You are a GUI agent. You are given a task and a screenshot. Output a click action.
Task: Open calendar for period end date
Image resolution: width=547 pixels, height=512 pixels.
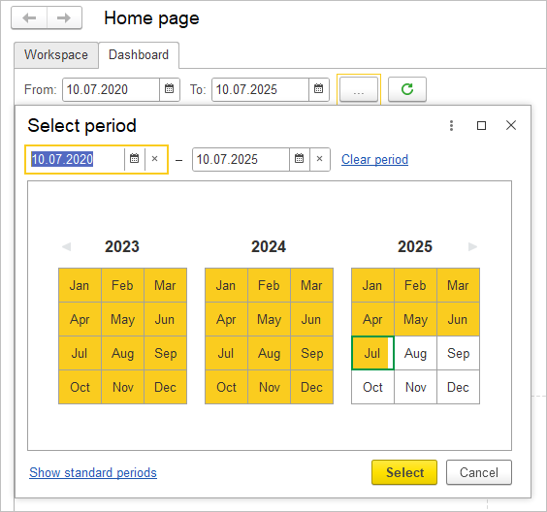(299, 159)
